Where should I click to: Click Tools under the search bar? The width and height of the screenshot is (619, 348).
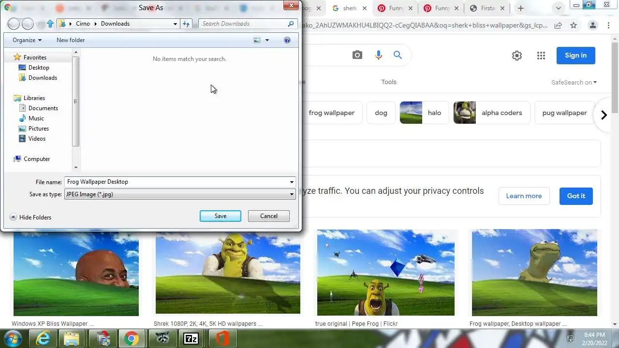[x=389, y=82]
